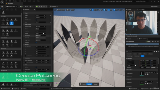Select the PolyDef tool
160x90 pixels.
pos(7,30)
